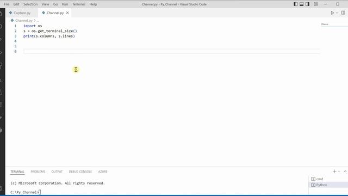Open the Customize Layout icon
The image size is (348, 196).
coord(315,4)
